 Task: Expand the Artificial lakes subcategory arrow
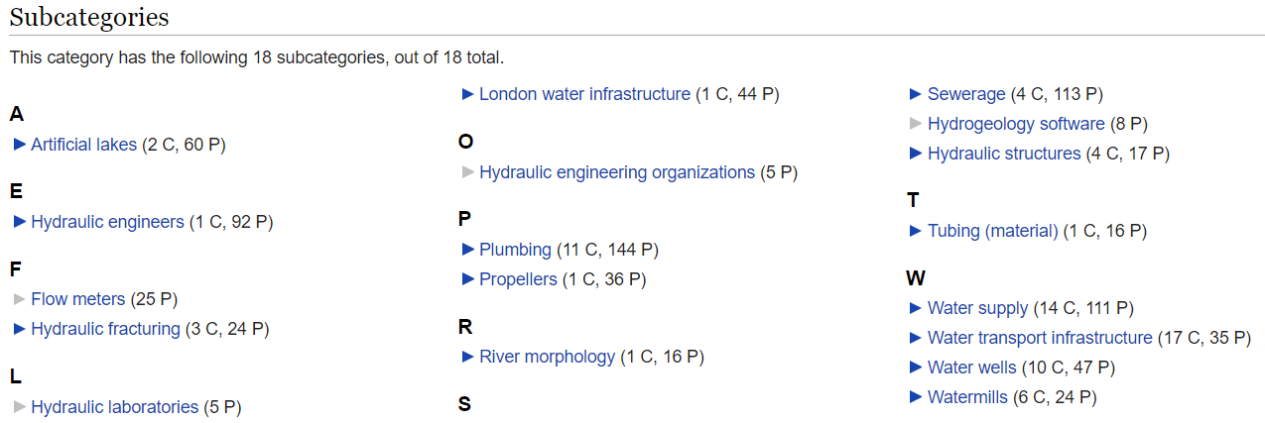click(20, 145)
